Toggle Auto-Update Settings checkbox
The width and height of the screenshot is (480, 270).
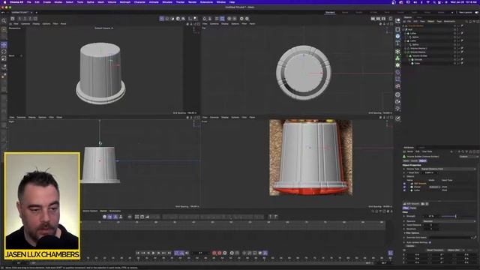pos(430,242)
